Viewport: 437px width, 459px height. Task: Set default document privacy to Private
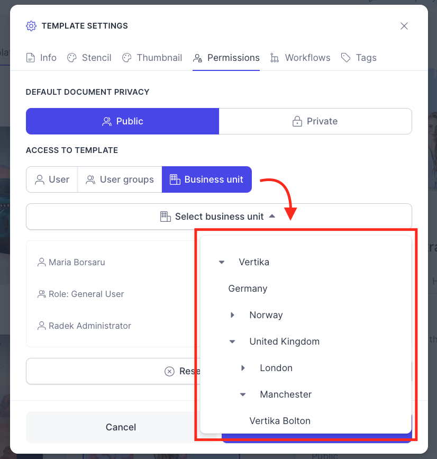pyautogui.click(x=315, y=121)
